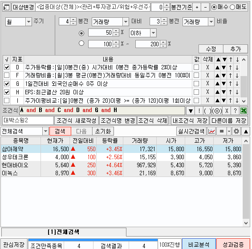Open the second 거래량 dropdown before 비율

(211, 22)
